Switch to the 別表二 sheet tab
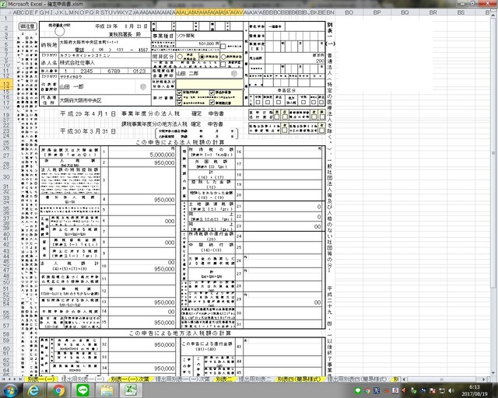Viewport: 498px width, 398px height. point(225,379)
